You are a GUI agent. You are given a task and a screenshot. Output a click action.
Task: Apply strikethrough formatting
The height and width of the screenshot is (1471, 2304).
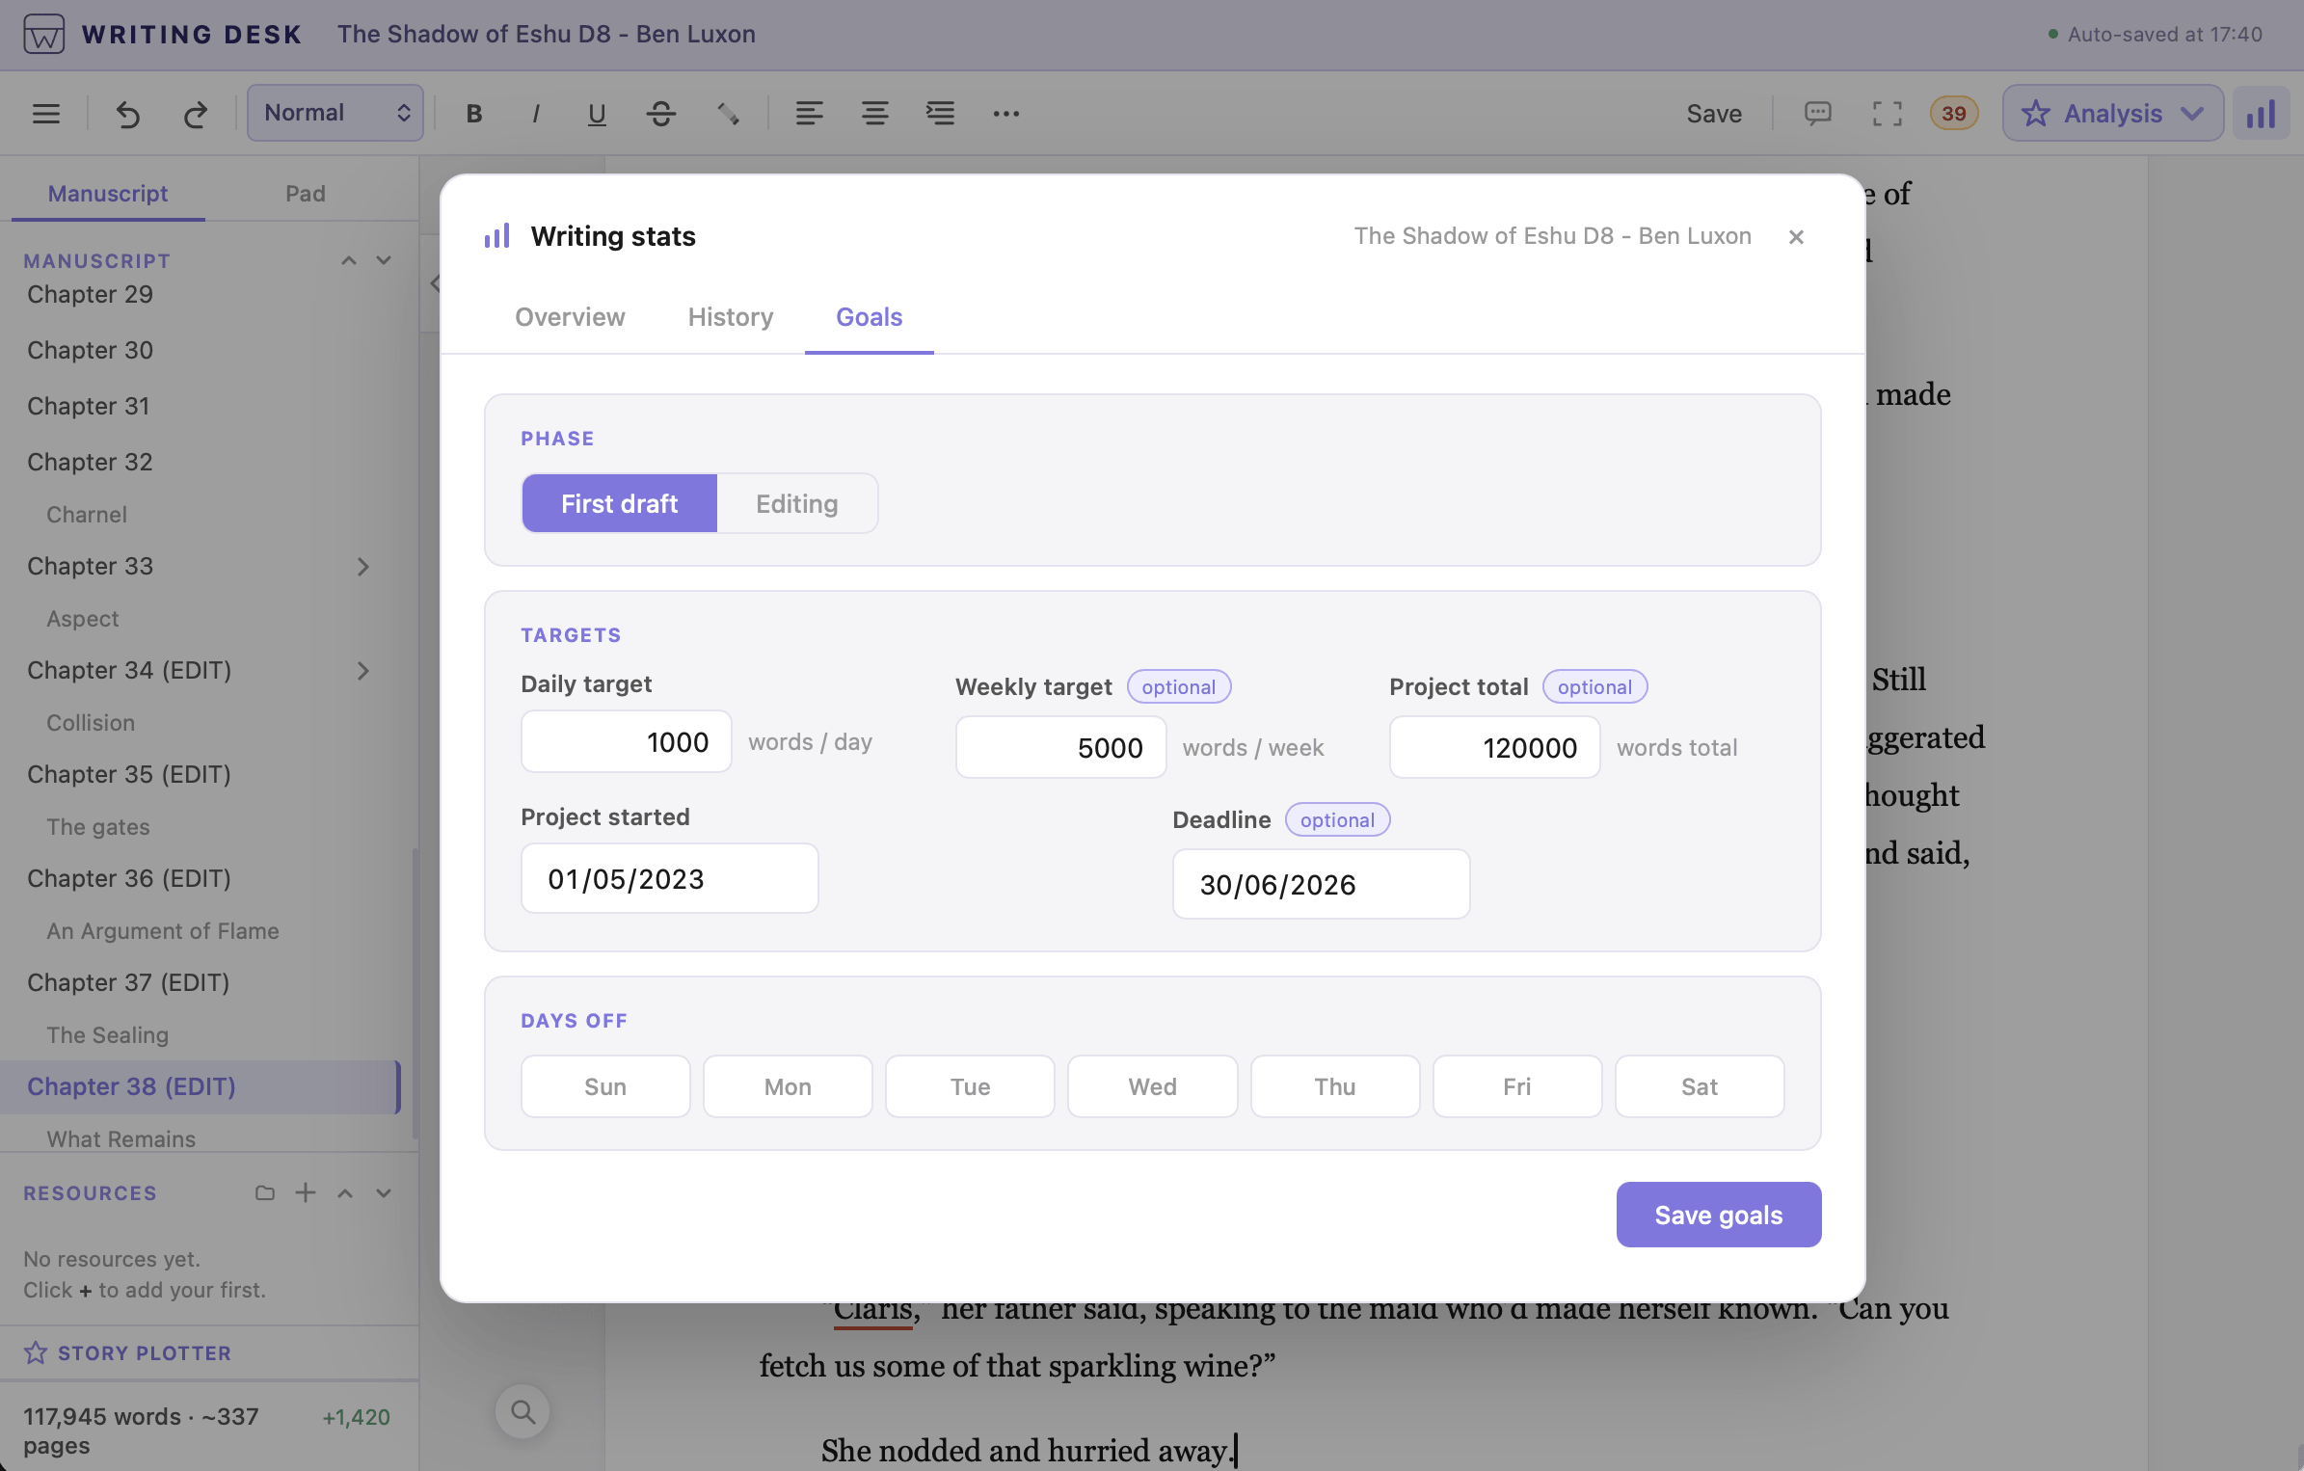660,114
